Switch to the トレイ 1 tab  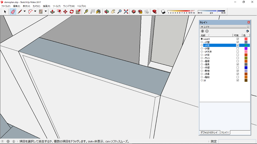click(x=225, y=132)
